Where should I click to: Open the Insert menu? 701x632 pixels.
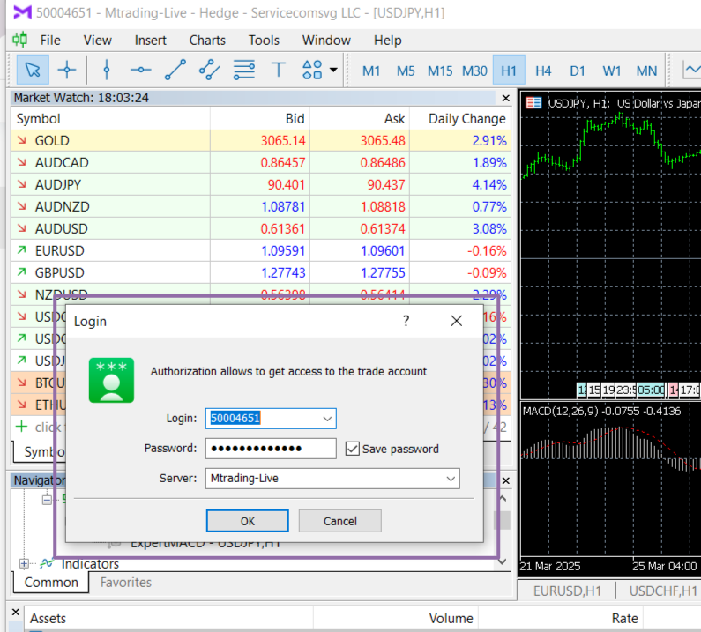pos(150,41)
